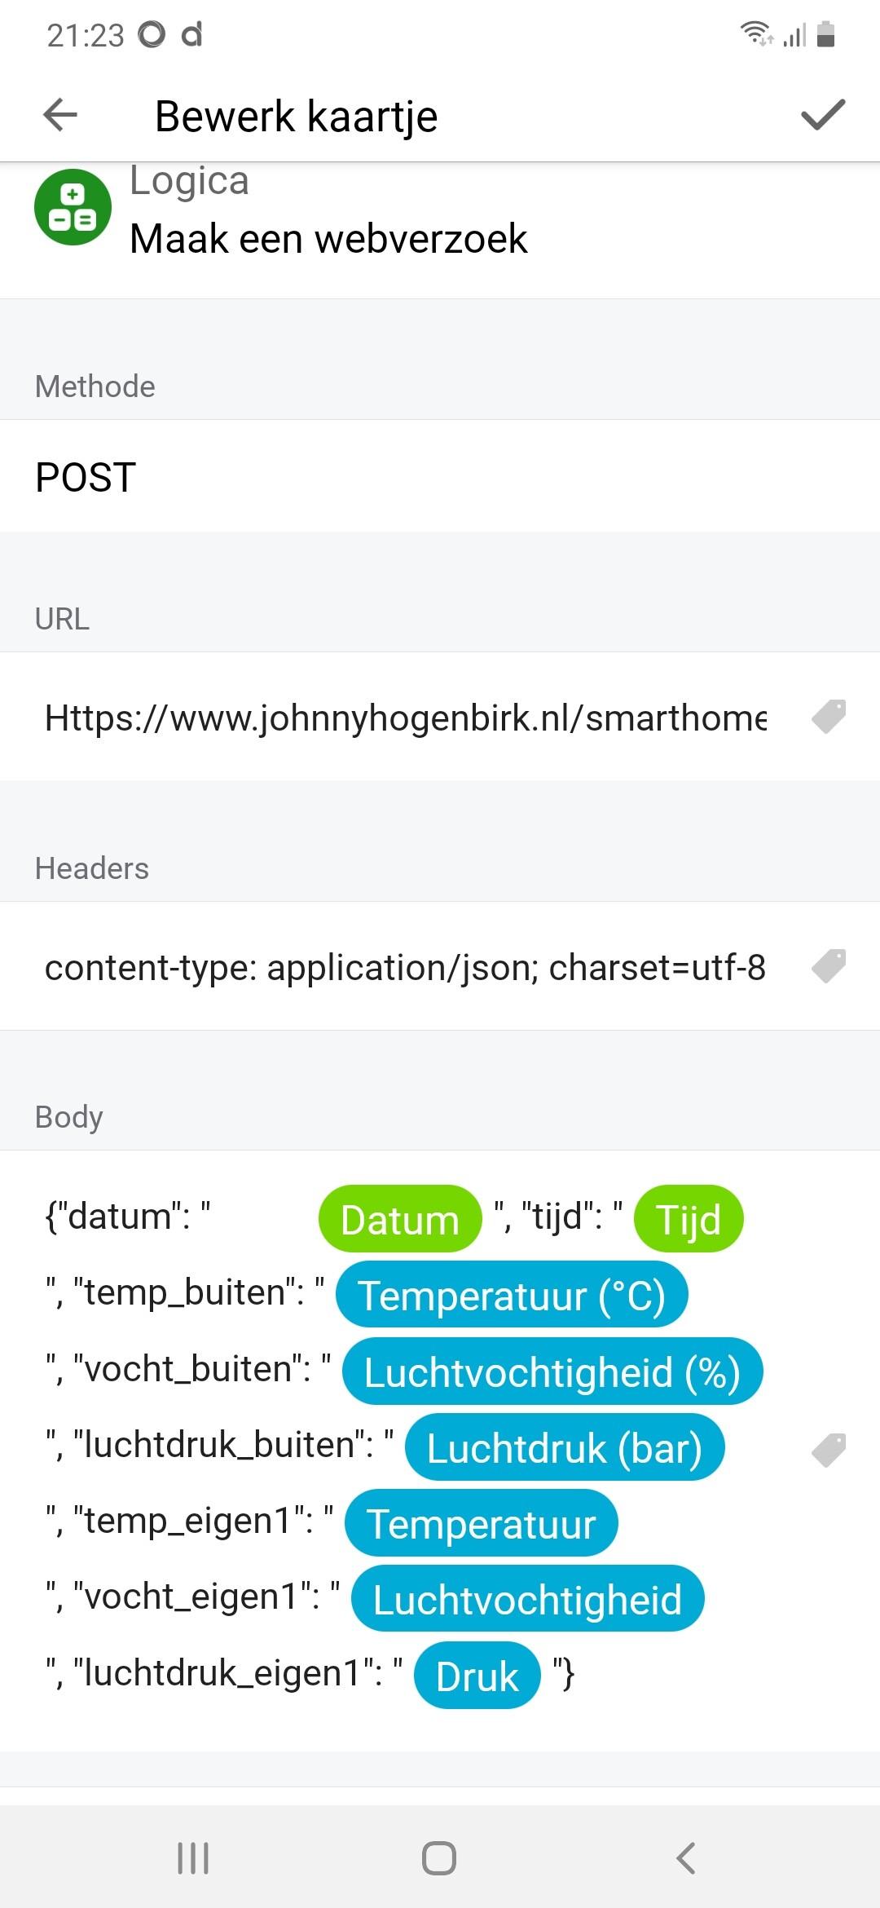The height and width of the screenshot is (1908, 880).
Task: Edit the content-type headers field
Action: 406,967
